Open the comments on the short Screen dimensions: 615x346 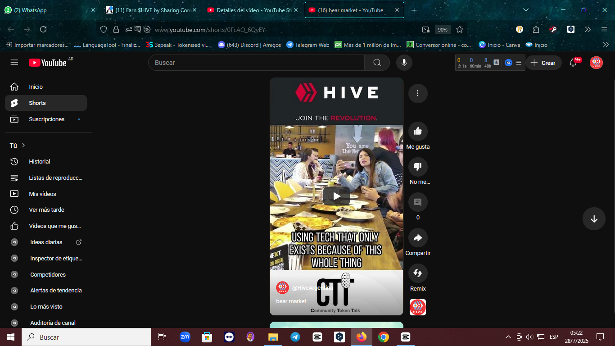pyautogui.click(x=418, y=202)
